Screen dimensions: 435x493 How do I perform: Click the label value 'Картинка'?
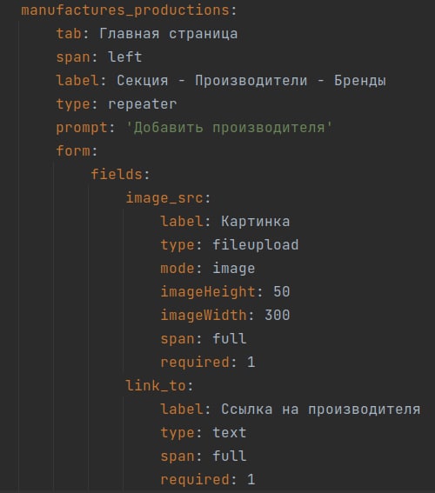click(255, 222)
